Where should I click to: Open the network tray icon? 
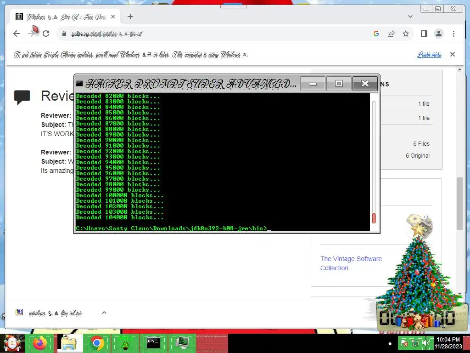[415, 343]
